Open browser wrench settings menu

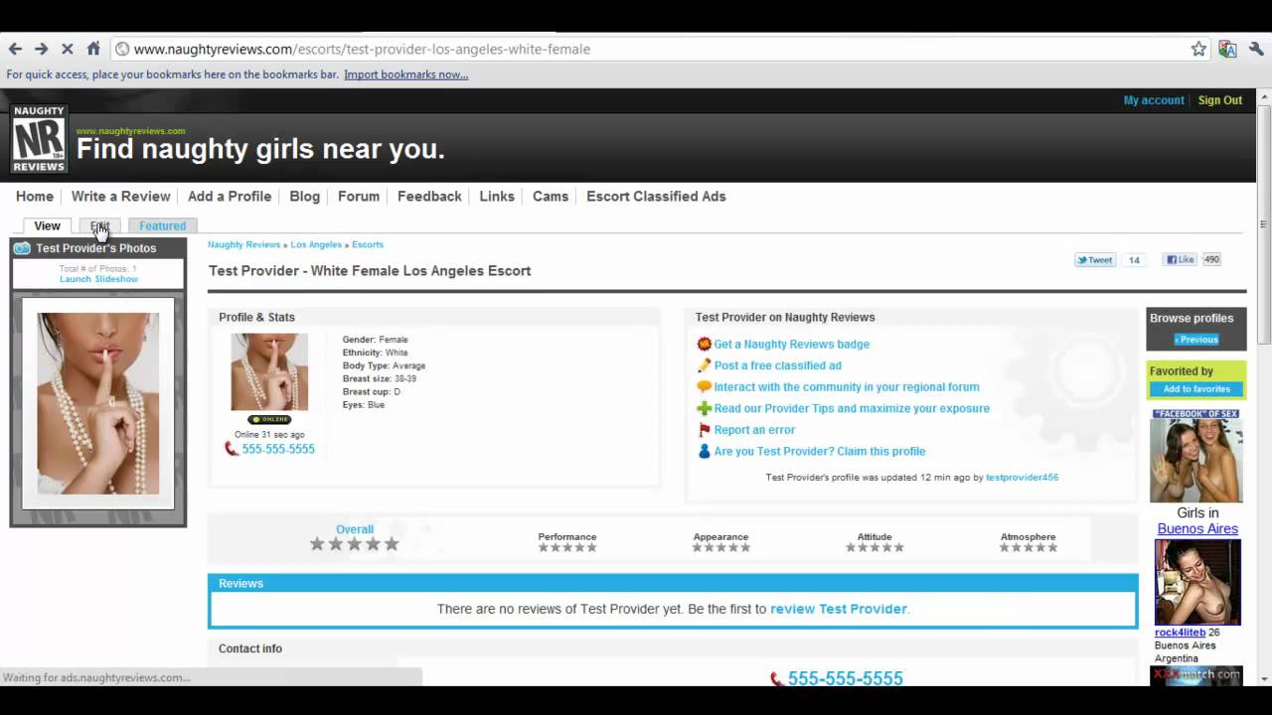1256,49
